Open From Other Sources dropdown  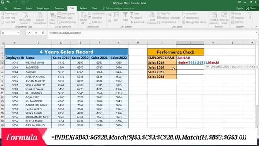25,18
